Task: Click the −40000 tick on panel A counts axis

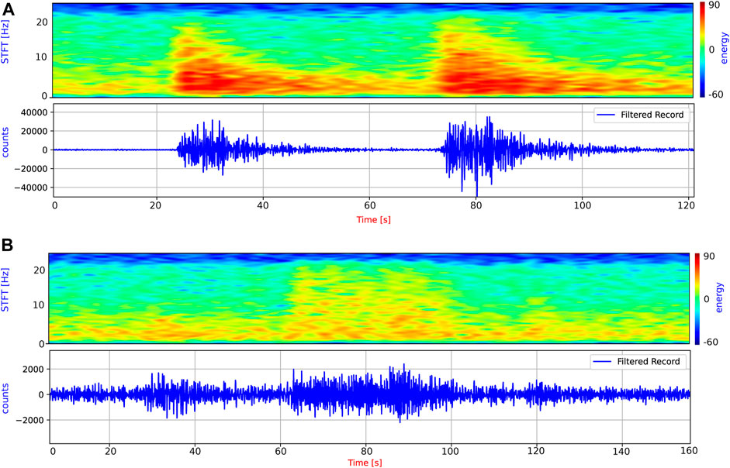Action: click(x=31, y=188)
